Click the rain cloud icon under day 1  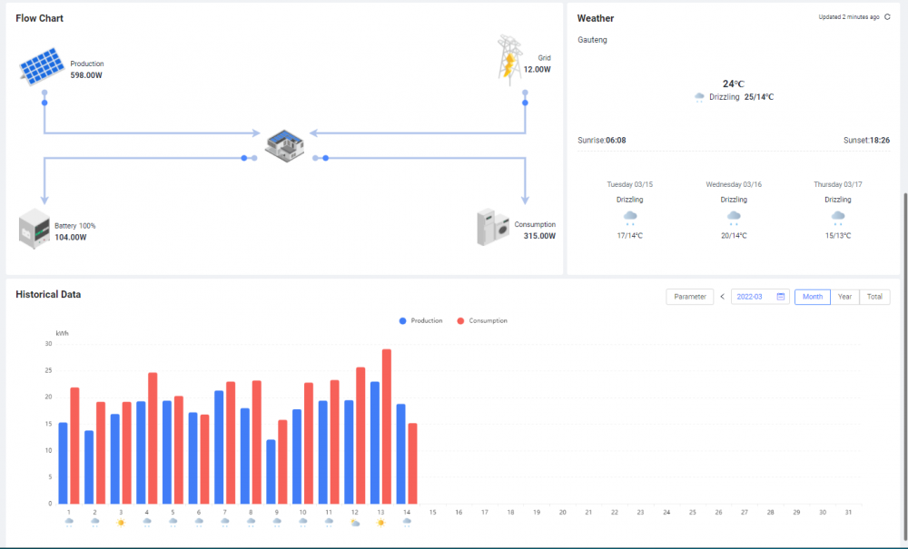[69, 523]
